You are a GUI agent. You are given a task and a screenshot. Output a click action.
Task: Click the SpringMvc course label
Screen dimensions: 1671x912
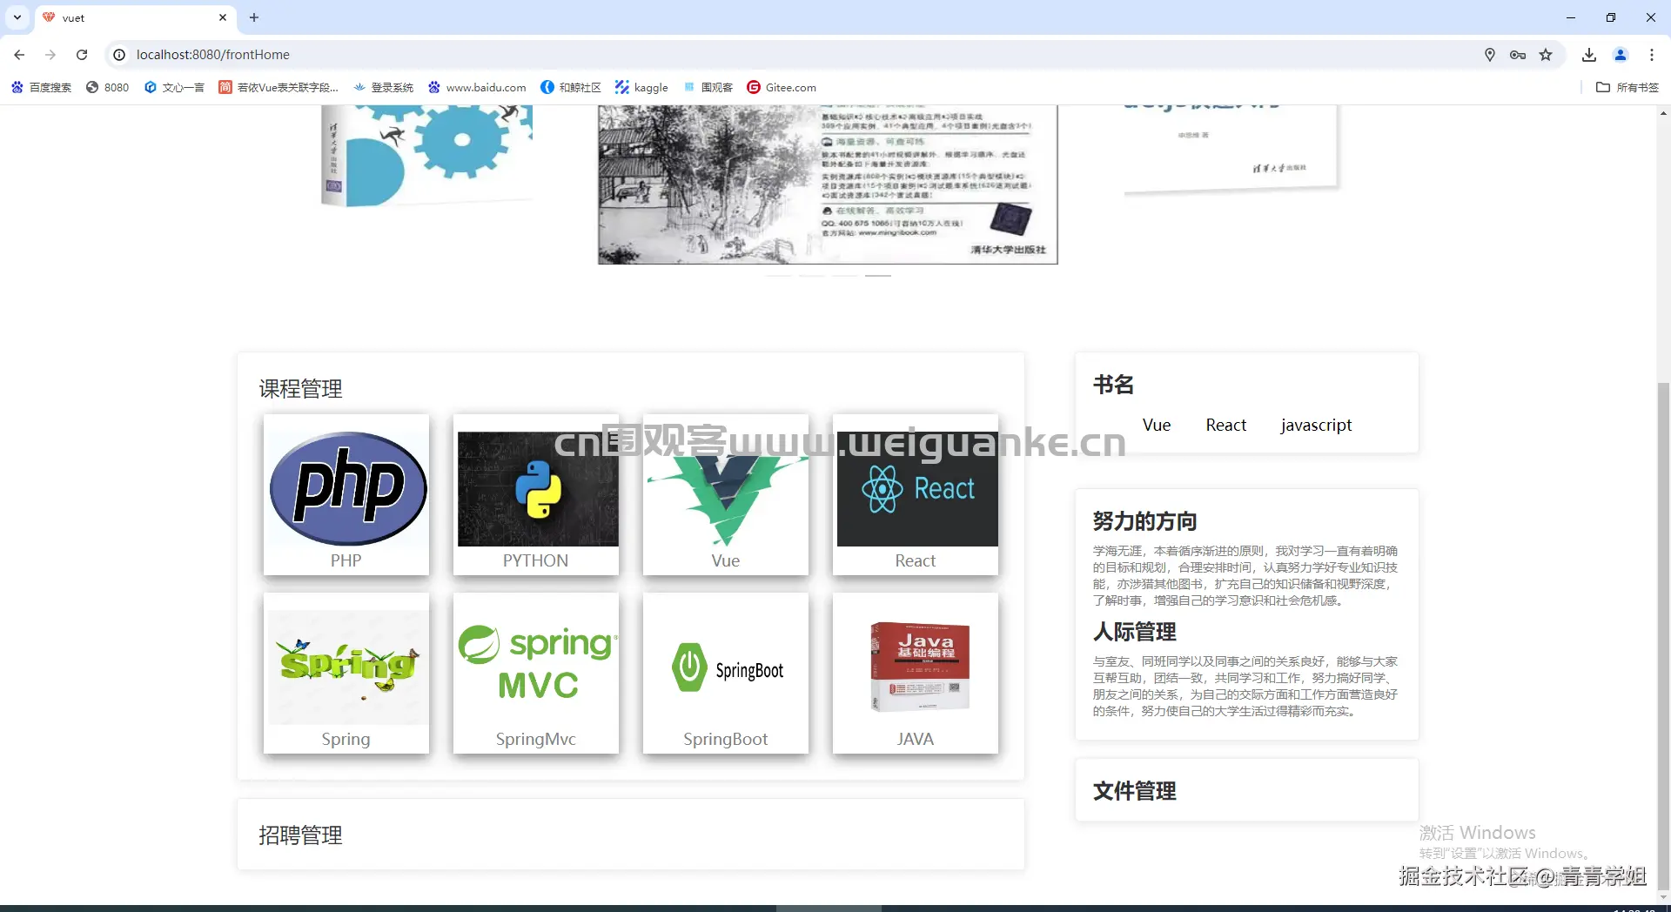tap(535, 739)
